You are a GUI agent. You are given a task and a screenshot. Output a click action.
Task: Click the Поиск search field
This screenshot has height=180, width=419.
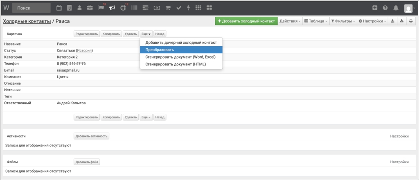click(32, 8)
